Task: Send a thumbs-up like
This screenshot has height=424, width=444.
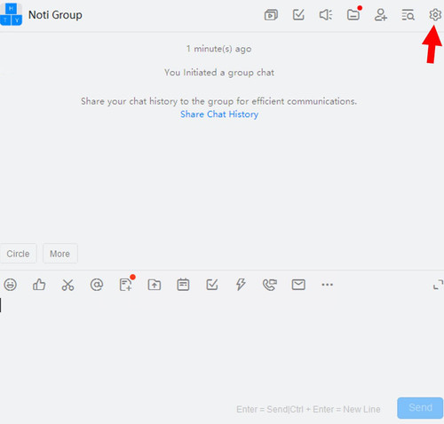Action: tap(39, 285)
